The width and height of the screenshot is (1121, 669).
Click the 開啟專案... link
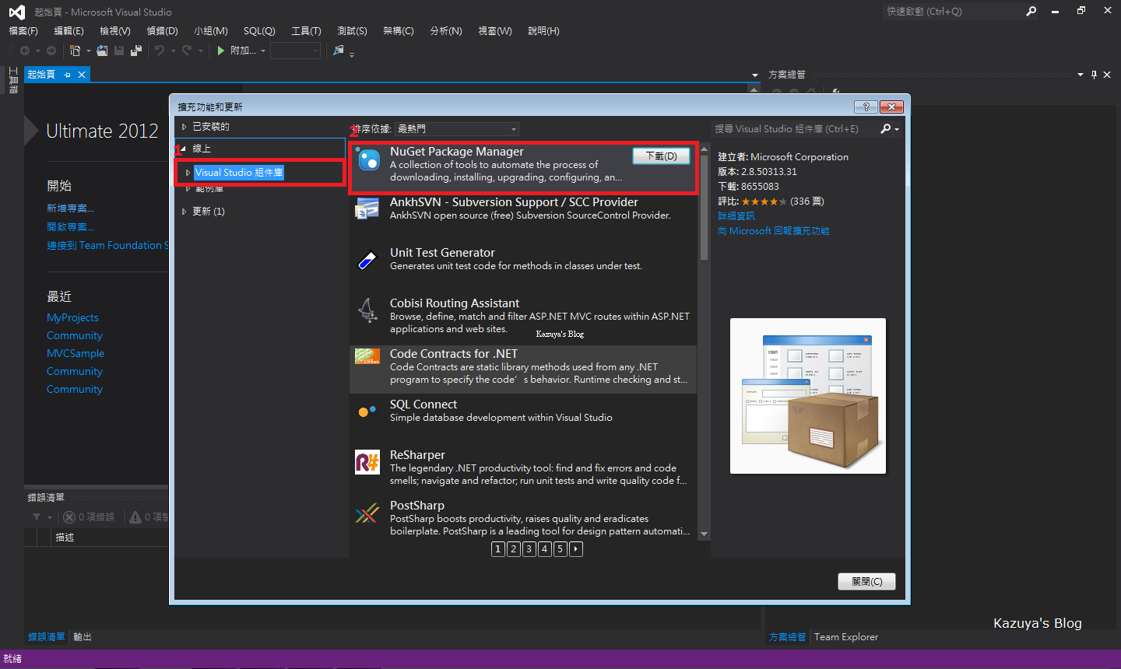70,227
